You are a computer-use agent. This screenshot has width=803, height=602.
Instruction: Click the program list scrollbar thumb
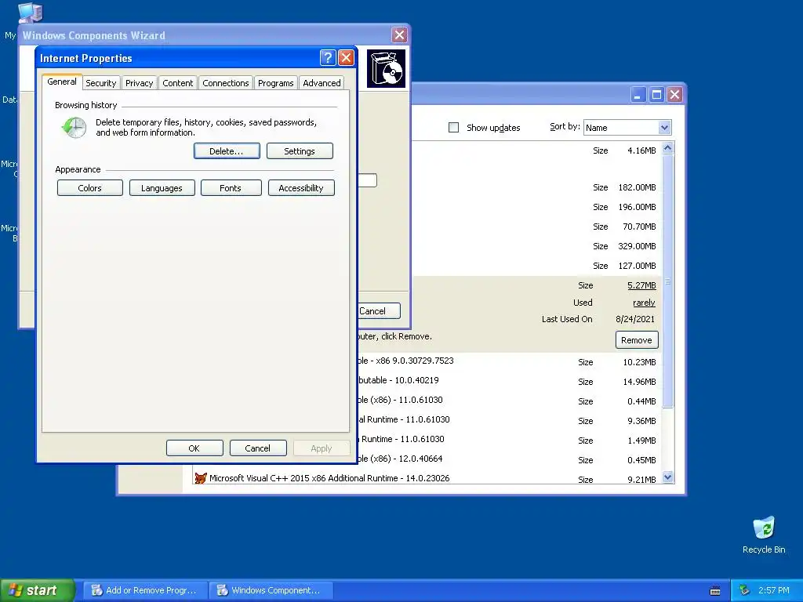(x=667, y=281)
